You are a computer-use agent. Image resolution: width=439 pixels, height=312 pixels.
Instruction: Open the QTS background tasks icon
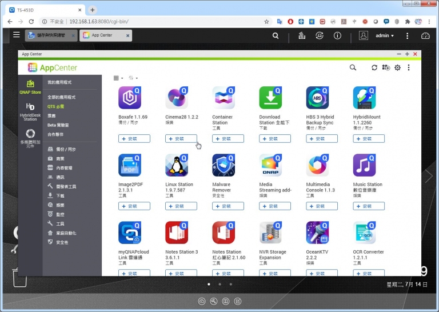click(302, 35)
